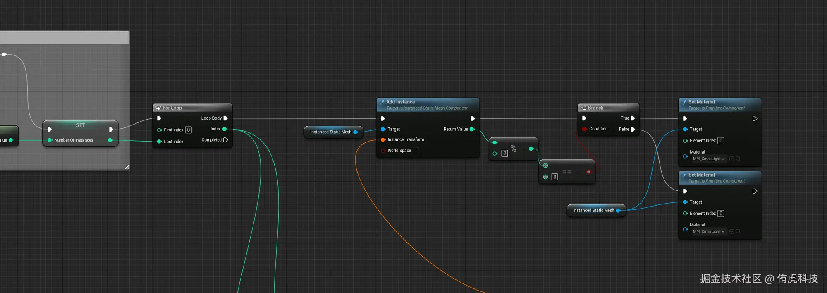The image size is (827, 293).
Task: Toggle the World Space checkbox
Action: tap(416, 151)
